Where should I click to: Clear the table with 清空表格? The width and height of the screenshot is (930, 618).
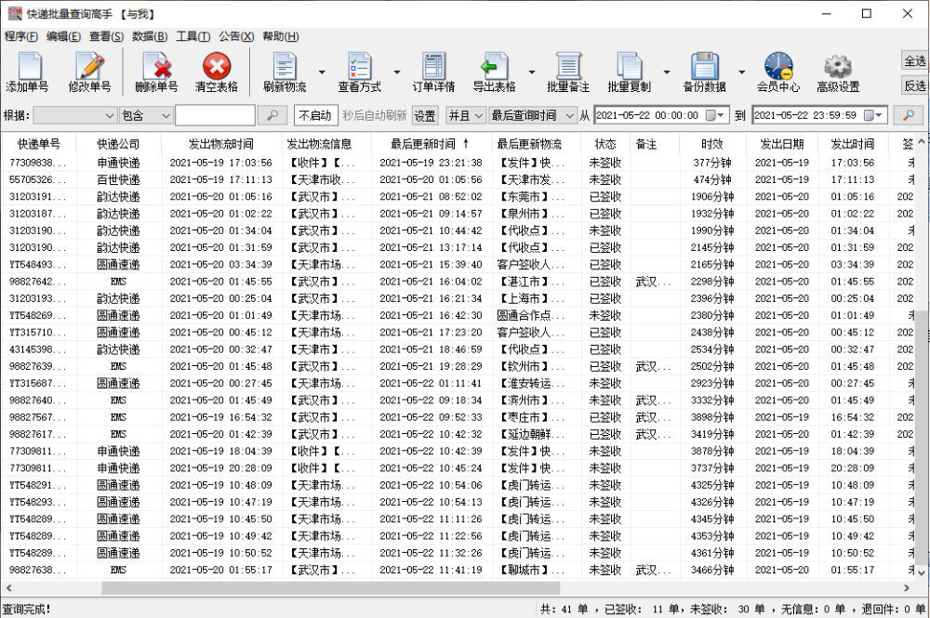click(x=217, y=72)
